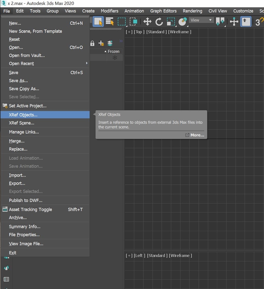Open the Rendering menu
264x289 pixels.
193,11
